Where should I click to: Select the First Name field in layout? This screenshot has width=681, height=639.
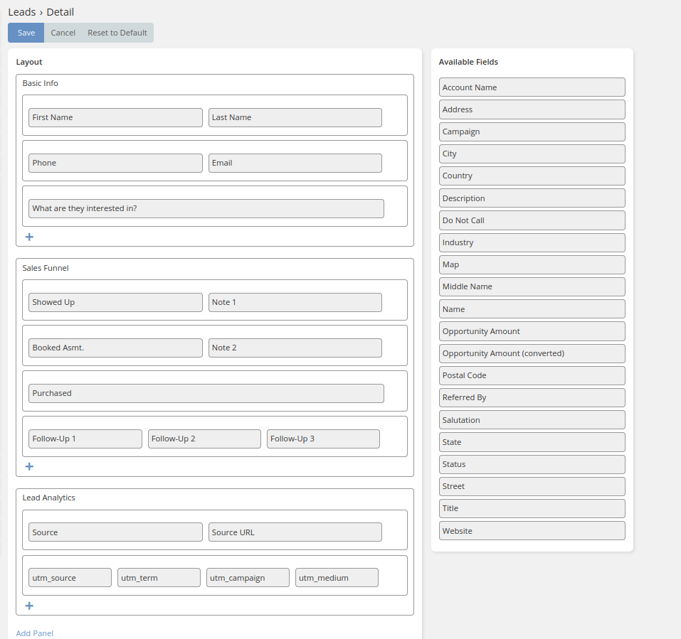[x=115, y=117]
